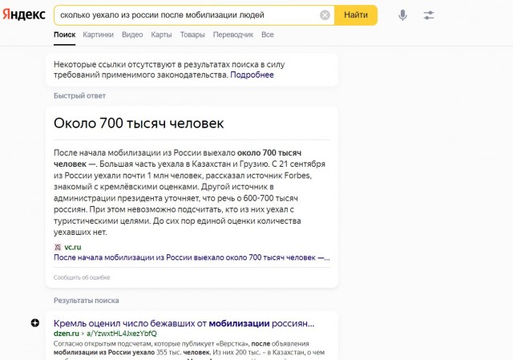Select the Поиск tab
513x360 pixels.
coord(64,34)
